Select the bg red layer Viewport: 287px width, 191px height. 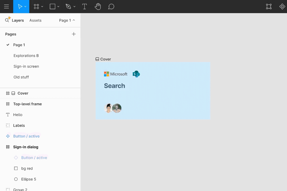coord(40,169)
